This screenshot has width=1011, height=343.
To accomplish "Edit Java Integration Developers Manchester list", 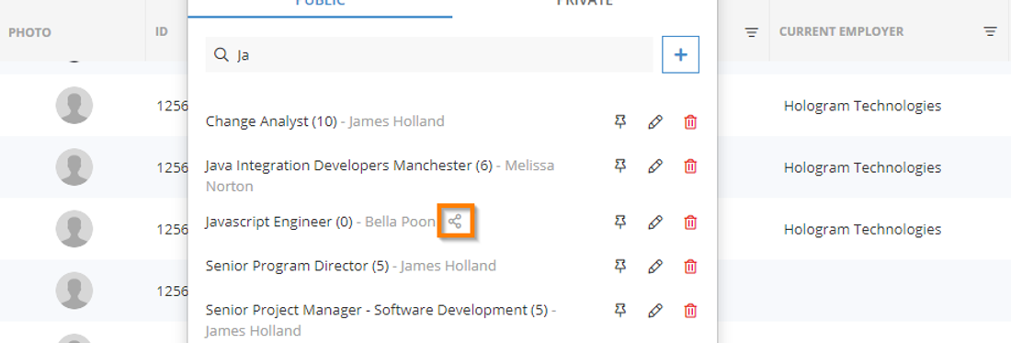I will 655,166.
